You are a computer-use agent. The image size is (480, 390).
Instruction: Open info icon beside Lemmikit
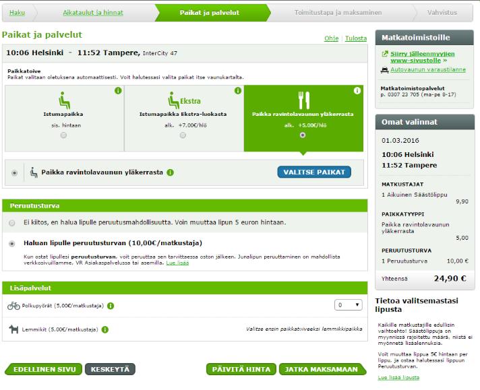(x=105, y=330)
